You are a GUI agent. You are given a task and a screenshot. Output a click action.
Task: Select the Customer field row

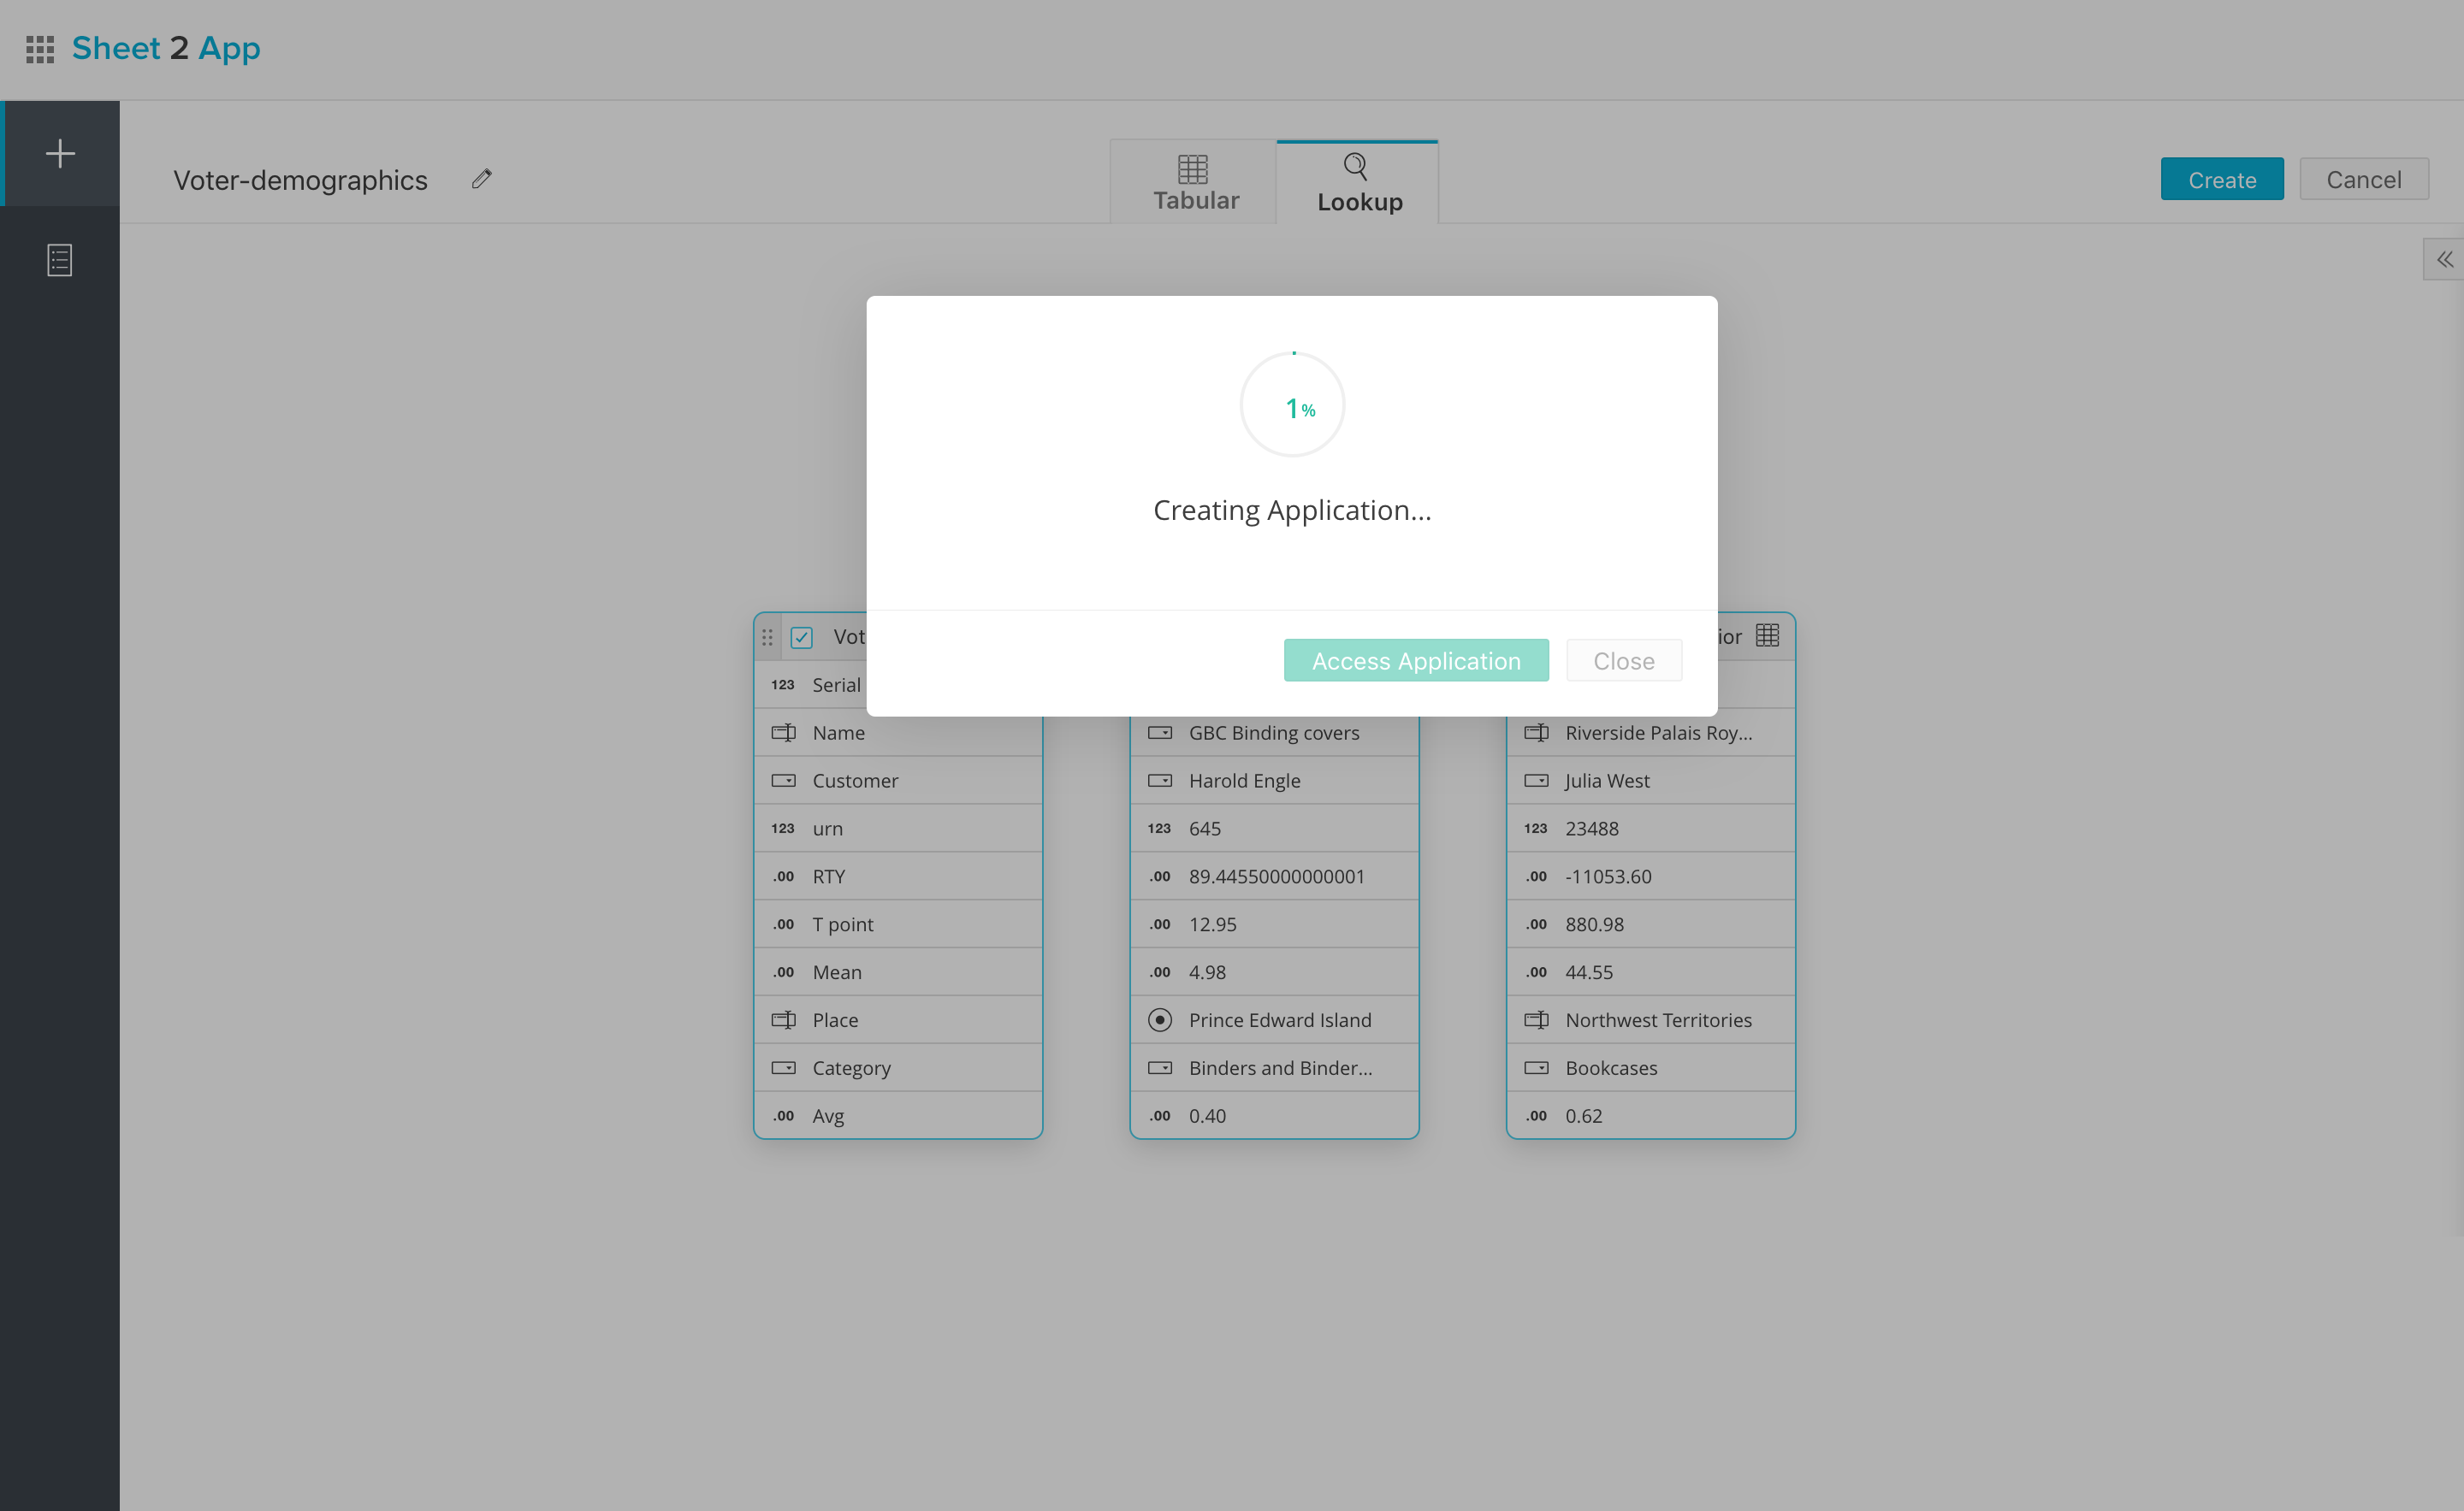[898, 781]
